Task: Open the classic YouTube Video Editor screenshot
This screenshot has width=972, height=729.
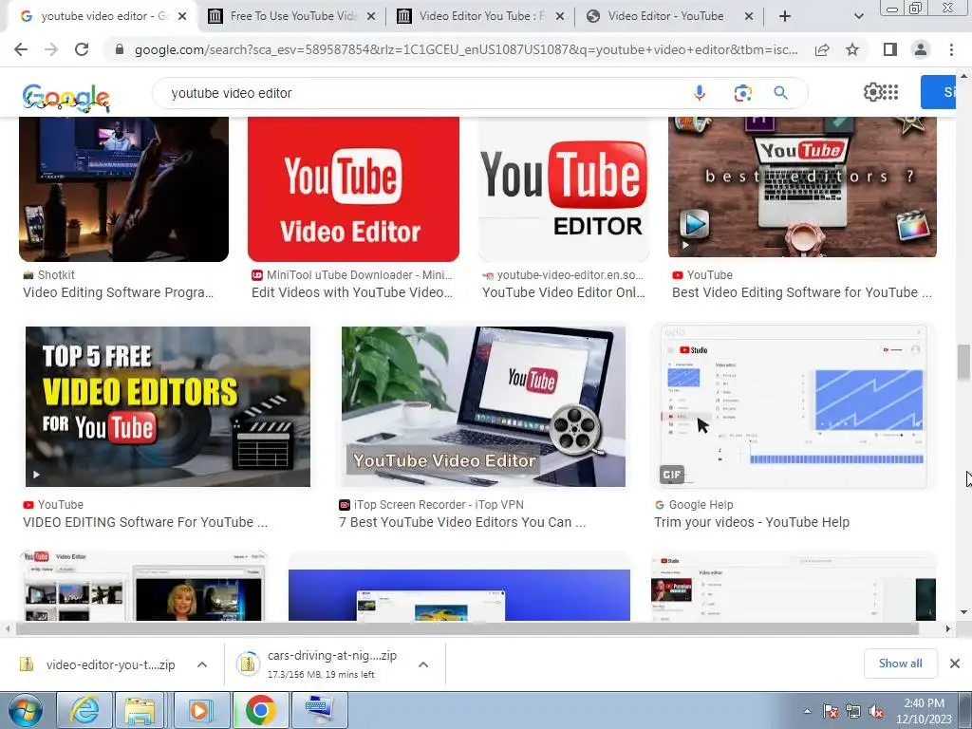Action: pyautogui.click(x=143, y=585)
